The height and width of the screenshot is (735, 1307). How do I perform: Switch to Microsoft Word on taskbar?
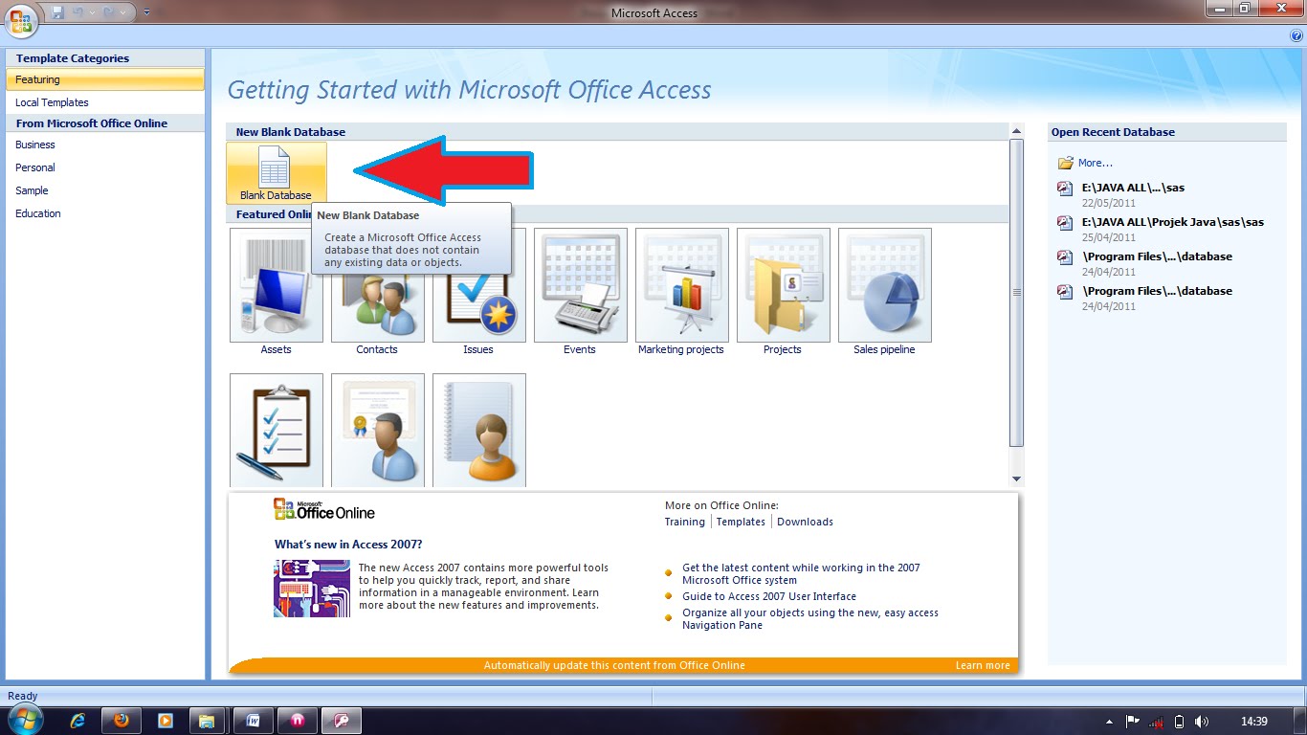pos(255,721)
